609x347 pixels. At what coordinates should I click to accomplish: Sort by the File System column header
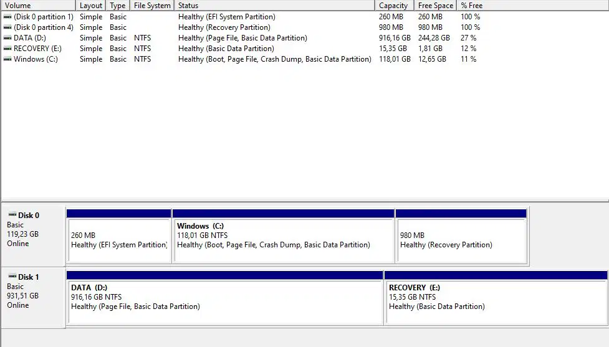pos(152,6)
